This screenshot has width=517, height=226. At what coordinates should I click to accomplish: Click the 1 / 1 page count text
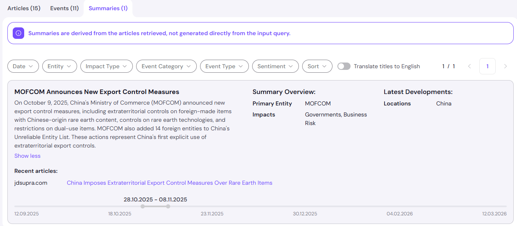click(x=449, y=66)
